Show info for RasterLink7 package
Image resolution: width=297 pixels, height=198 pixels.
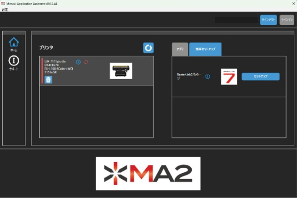click(x=208, y=77)
